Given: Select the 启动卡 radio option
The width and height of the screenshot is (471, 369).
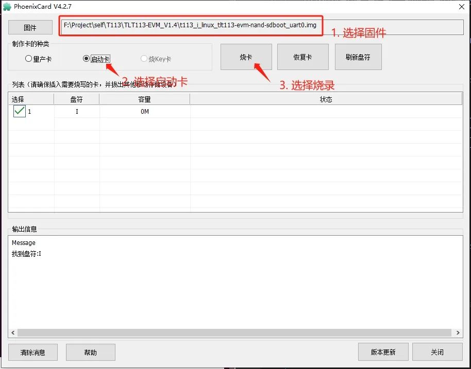Looking at the screenshot, I should tap(96, 59).
